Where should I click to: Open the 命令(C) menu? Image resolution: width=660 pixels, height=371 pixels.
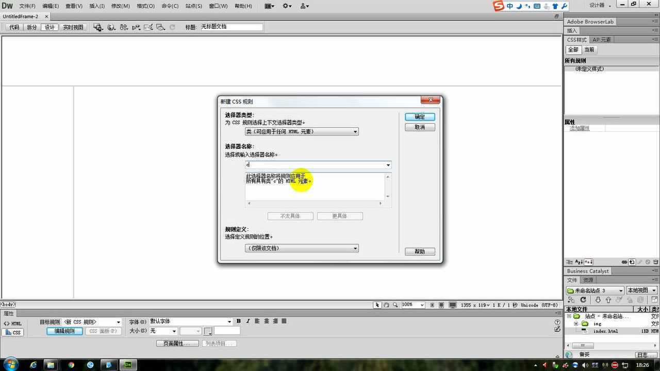pyautogui.click(x=170, y=6)
